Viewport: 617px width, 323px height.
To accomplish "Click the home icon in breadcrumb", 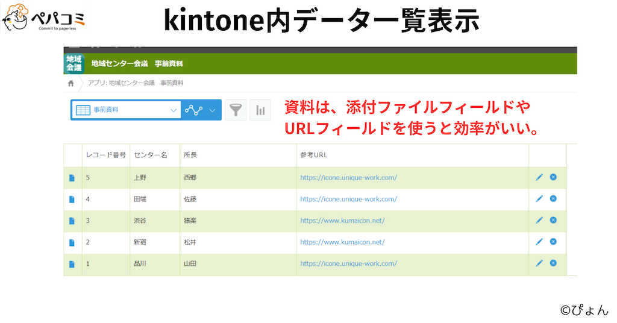I will (x=71, y=83).
